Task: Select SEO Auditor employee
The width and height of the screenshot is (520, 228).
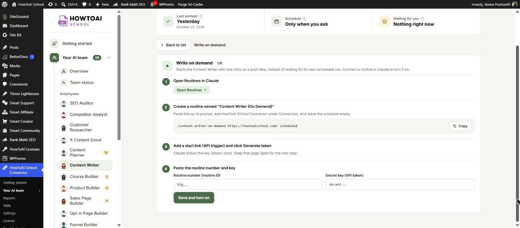Action: [85, 103]
